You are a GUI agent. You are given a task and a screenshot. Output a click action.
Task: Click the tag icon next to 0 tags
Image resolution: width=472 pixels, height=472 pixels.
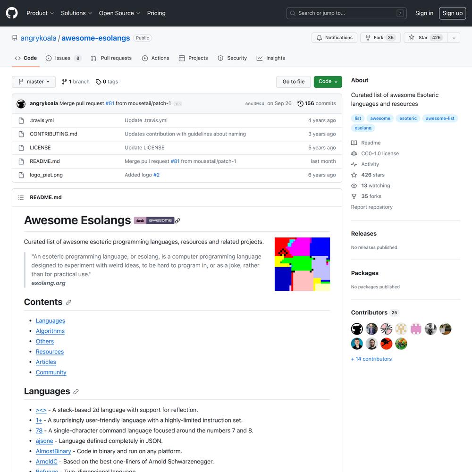pos(99,82)
